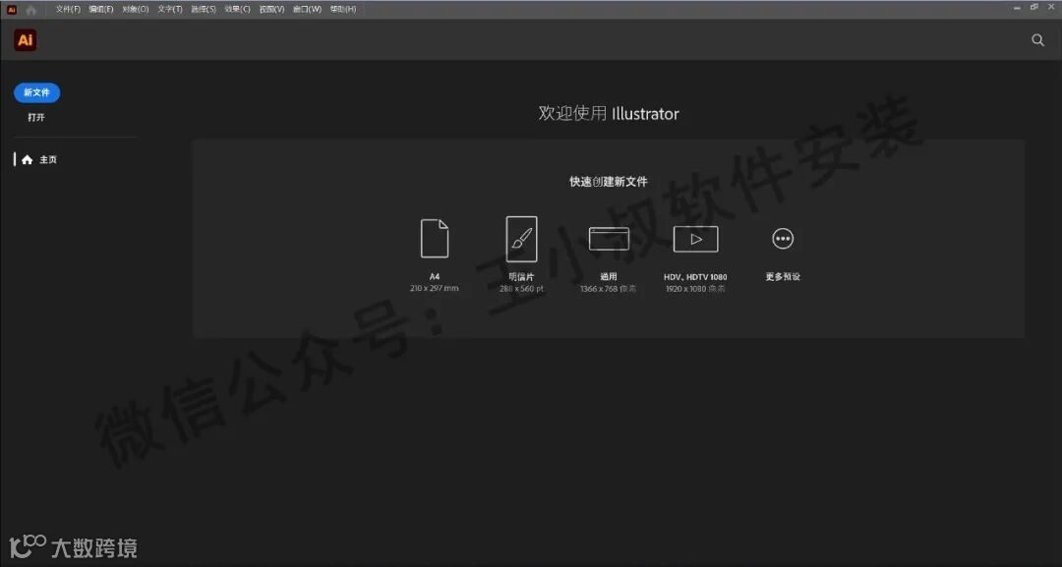Click the 210 x 297 mm size text
The image size is (1062, 567).
(x=435, y=288)
